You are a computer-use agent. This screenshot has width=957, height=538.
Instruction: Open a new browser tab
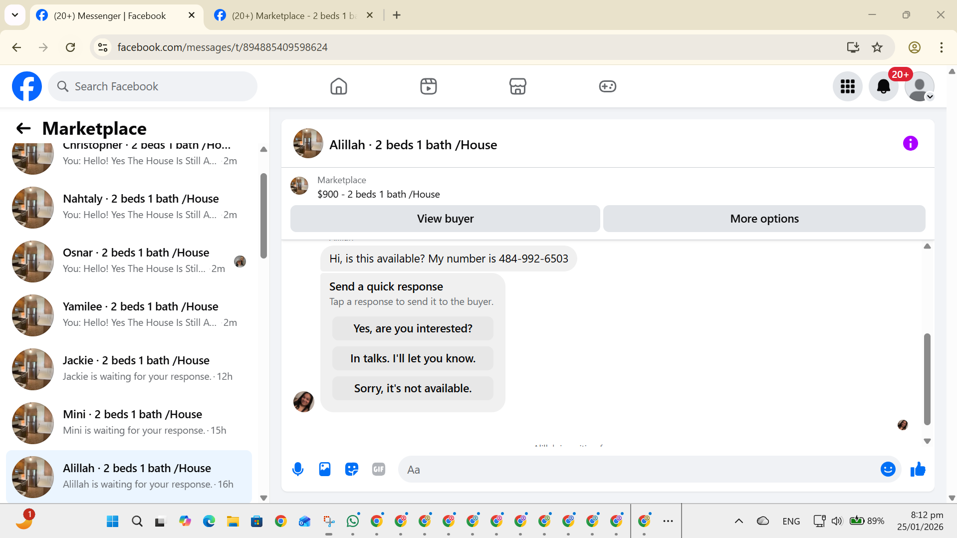click(397, 15)
